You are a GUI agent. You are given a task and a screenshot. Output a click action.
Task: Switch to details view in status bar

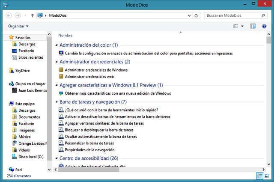(260, 176)
